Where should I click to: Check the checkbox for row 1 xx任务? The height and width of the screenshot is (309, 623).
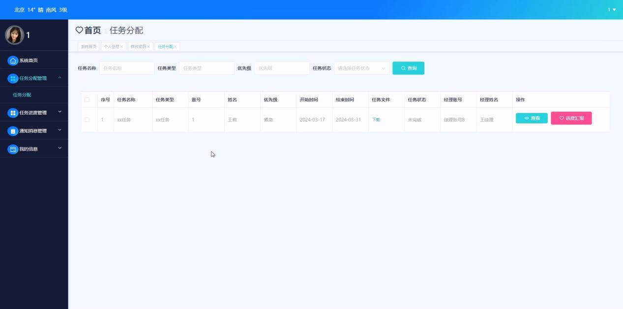(x=87, y=120)
